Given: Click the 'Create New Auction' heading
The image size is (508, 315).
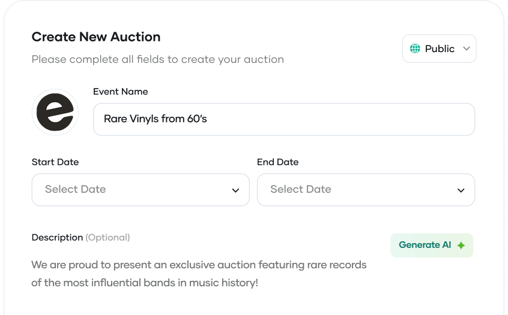Looking at the screenshot, I should 96,37.
